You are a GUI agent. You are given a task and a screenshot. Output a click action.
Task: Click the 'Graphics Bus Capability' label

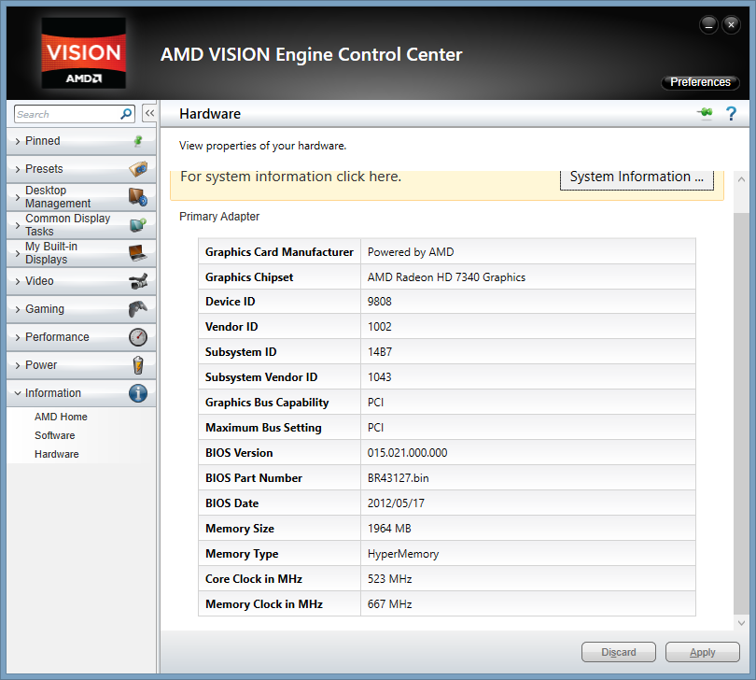point(267,403)
